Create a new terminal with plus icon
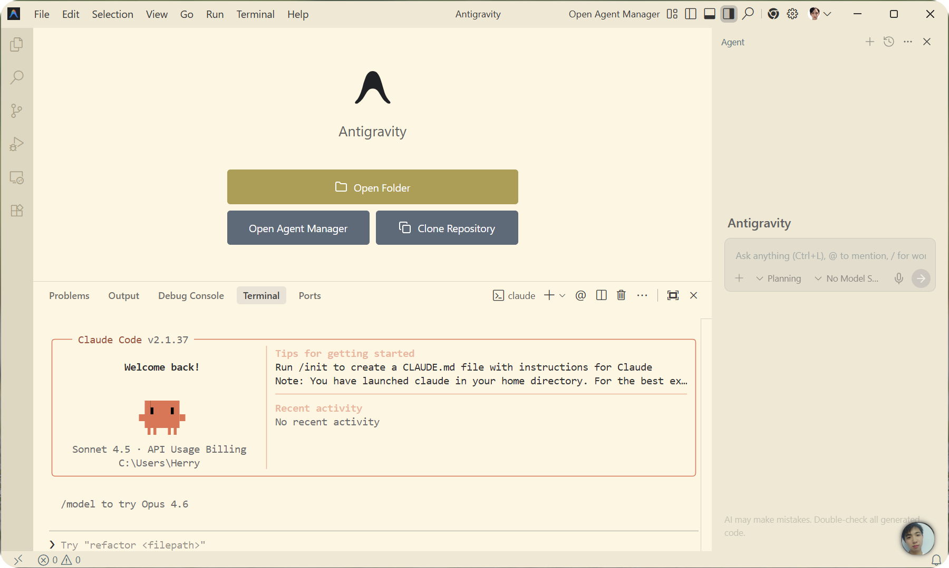The image size is (949, 568). click(549, 295)
